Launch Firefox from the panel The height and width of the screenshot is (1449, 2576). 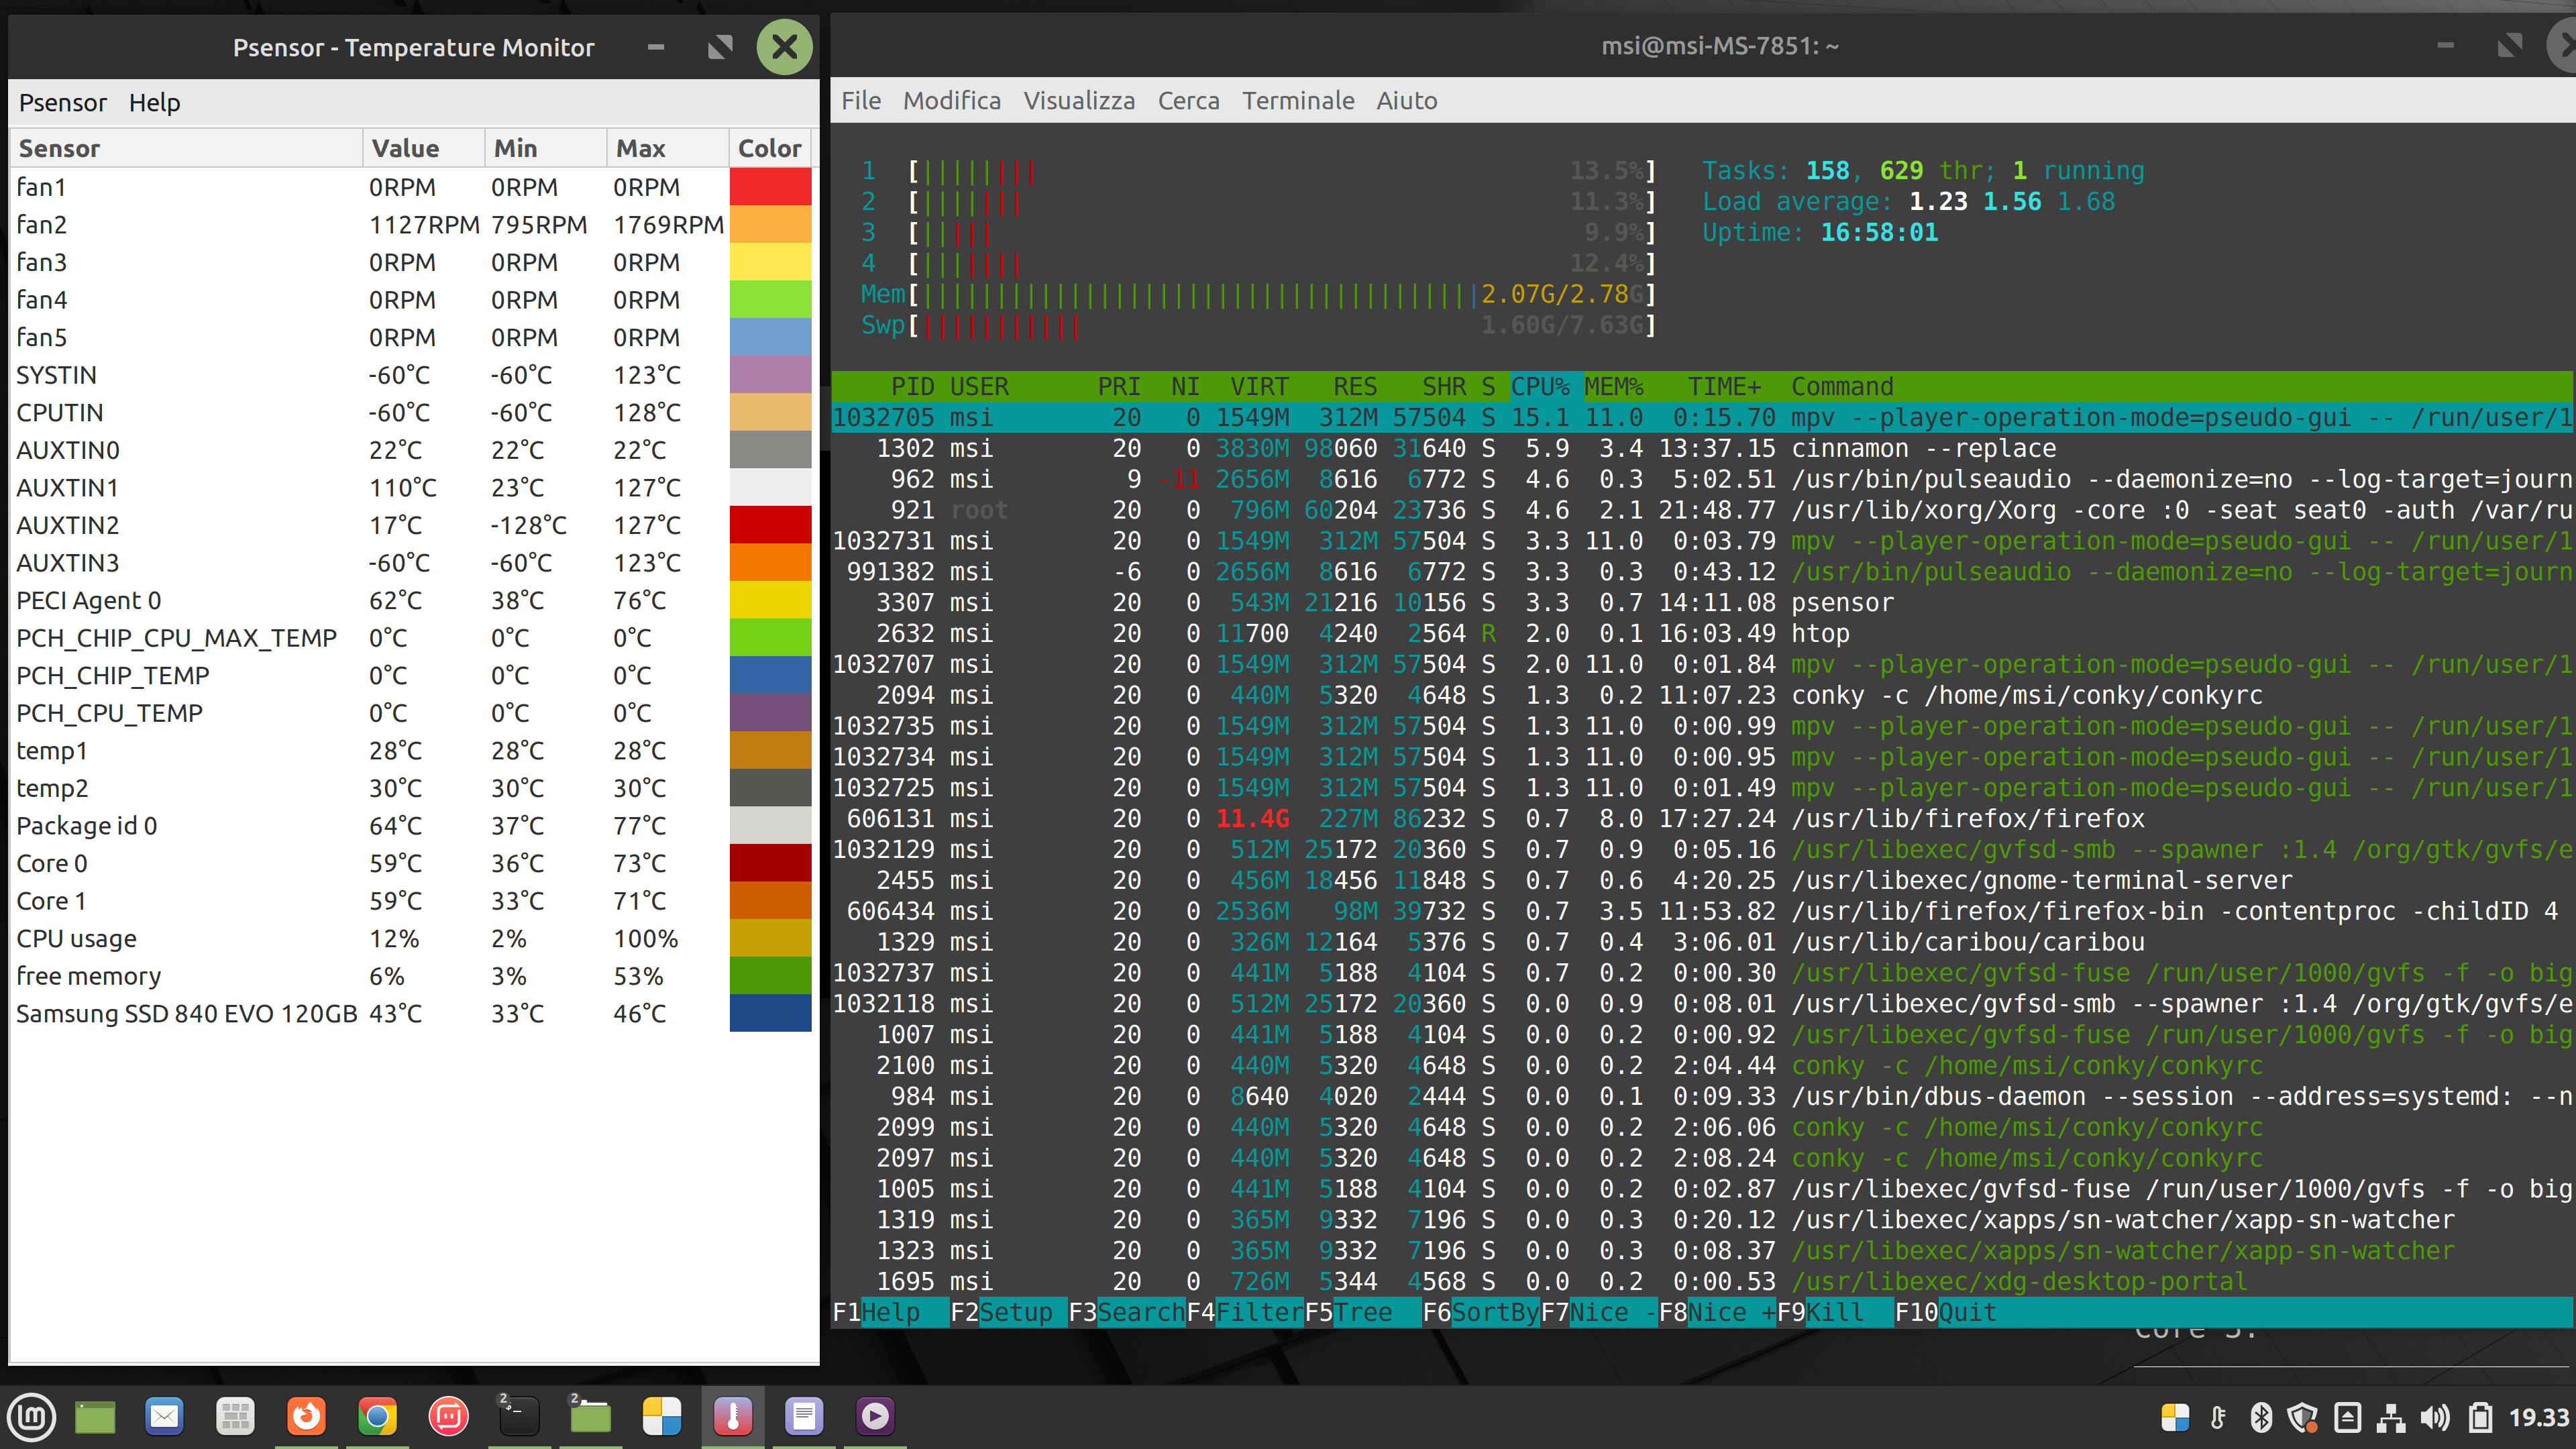pyautogui.click(x=306, y=1416)
